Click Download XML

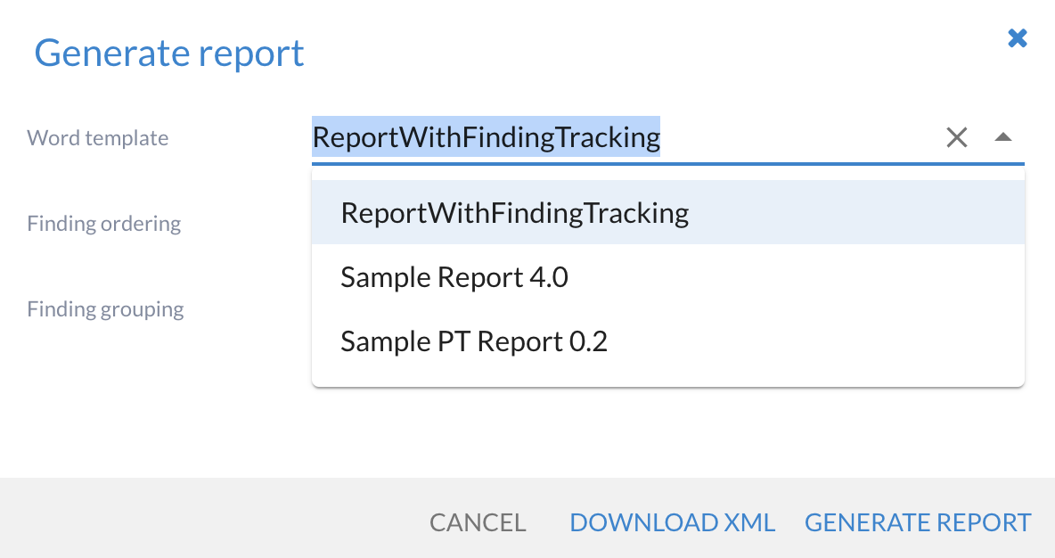[x=672, y=522]
